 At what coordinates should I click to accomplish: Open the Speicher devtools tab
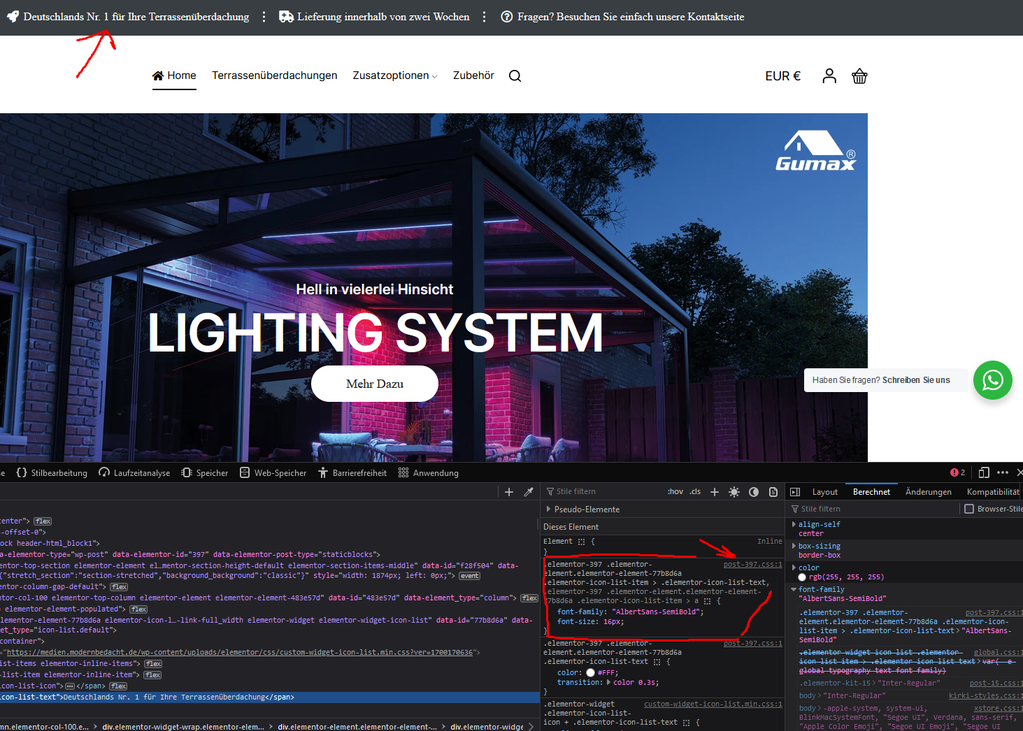point(205,473)
